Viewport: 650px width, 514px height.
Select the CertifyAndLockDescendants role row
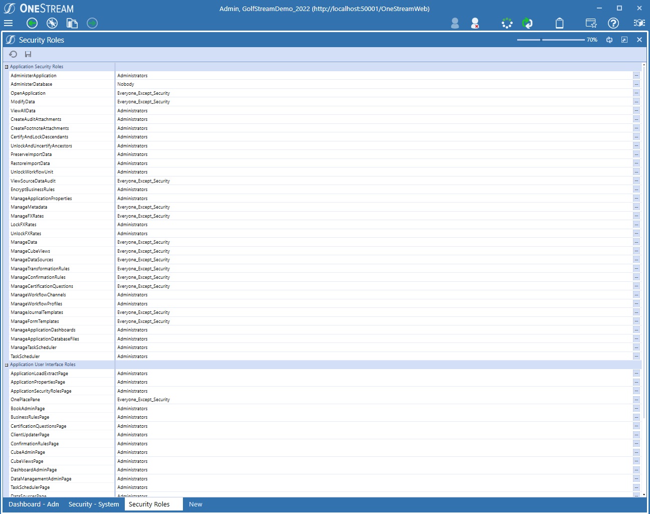point(323,137)
